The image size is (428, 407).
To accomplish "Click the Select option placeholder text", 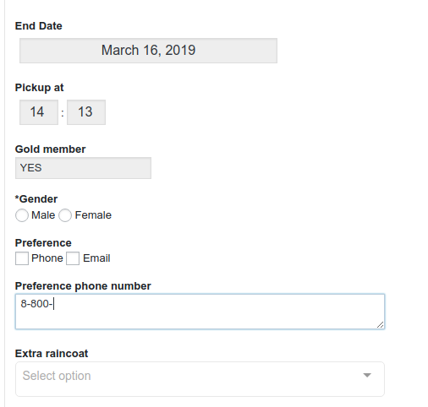I will [57, 376].
